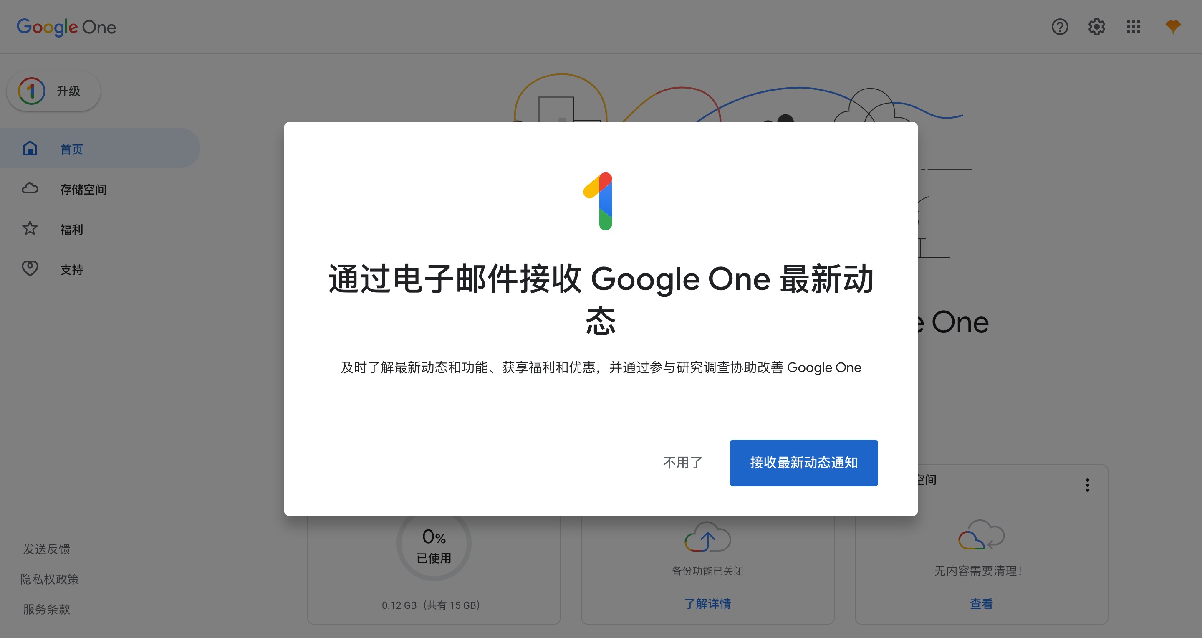Screen dimensions: 1202x638
Task: Click the 升级 upgrade button
Action: pyautogui.click(x=54, y=91)
